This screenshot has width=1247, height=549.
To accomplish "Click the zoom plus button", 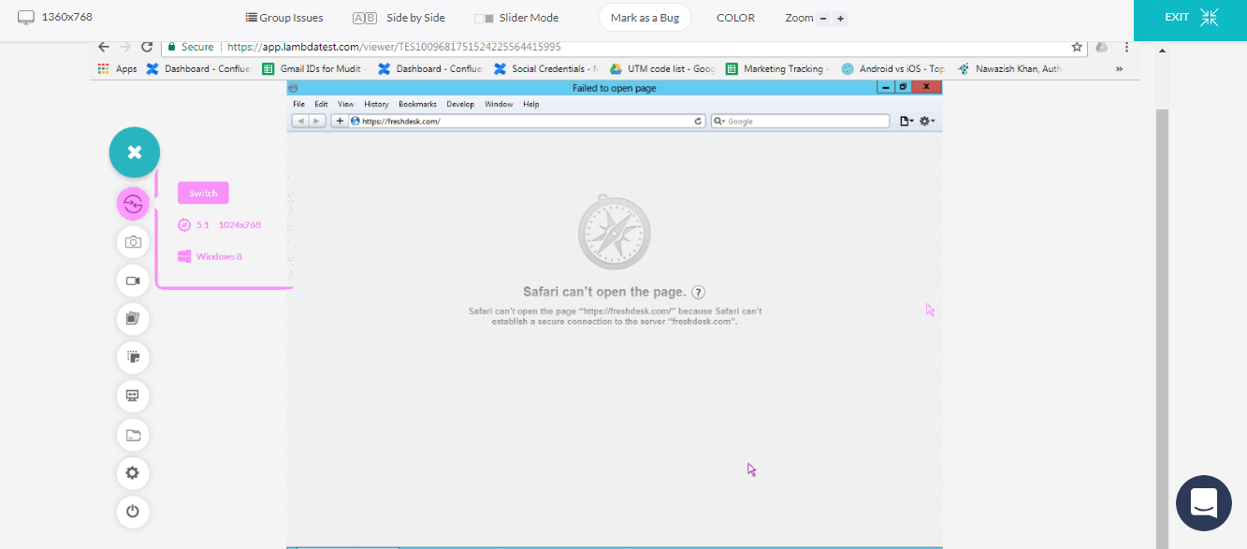I will pos(840,19).
